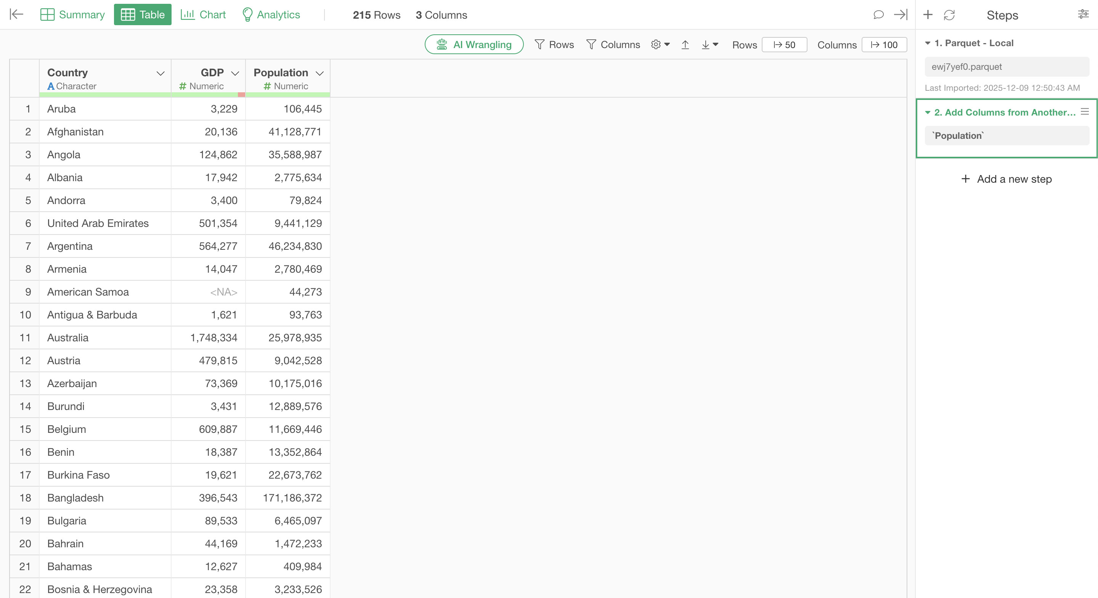This screenshot has width=1098, height=598.
Task: Refresh data with the reload icon
Action: 949,15
